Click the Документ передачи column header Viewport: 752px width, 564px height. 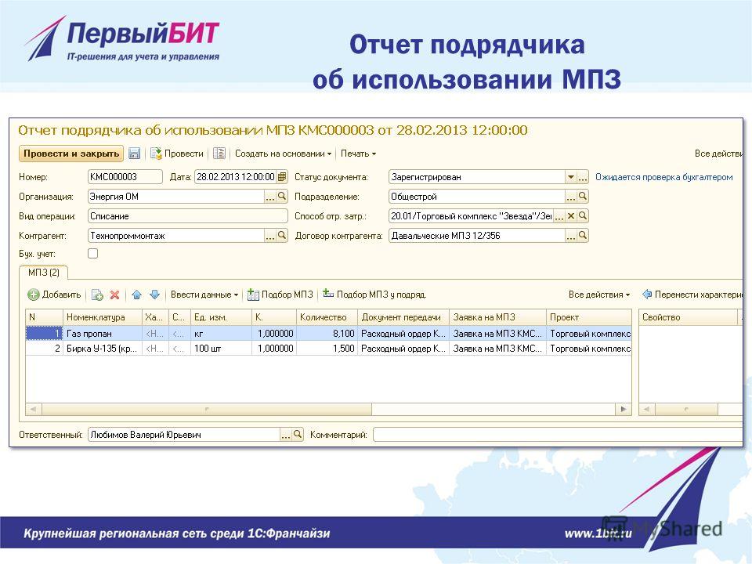click(x=403, y=317)
